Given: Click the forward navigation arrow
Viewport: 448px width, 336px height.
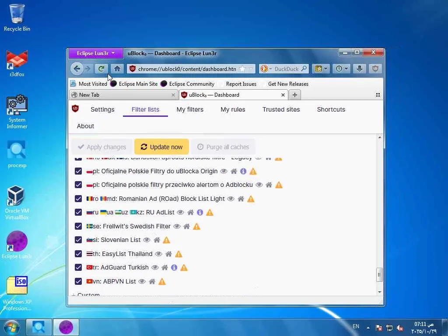Looking at the screenshot, I should coord(88,69).
